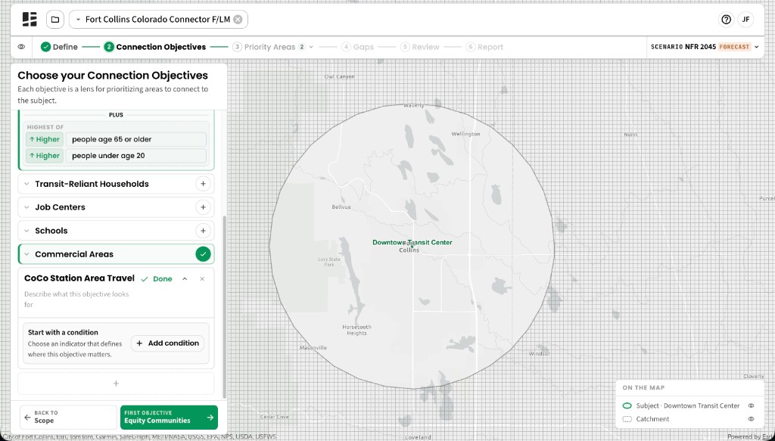This screenshot has height=441, width=775.
Task: Open the Scenario NFR 2045 dropdown
Action: [x=705, y=47]
